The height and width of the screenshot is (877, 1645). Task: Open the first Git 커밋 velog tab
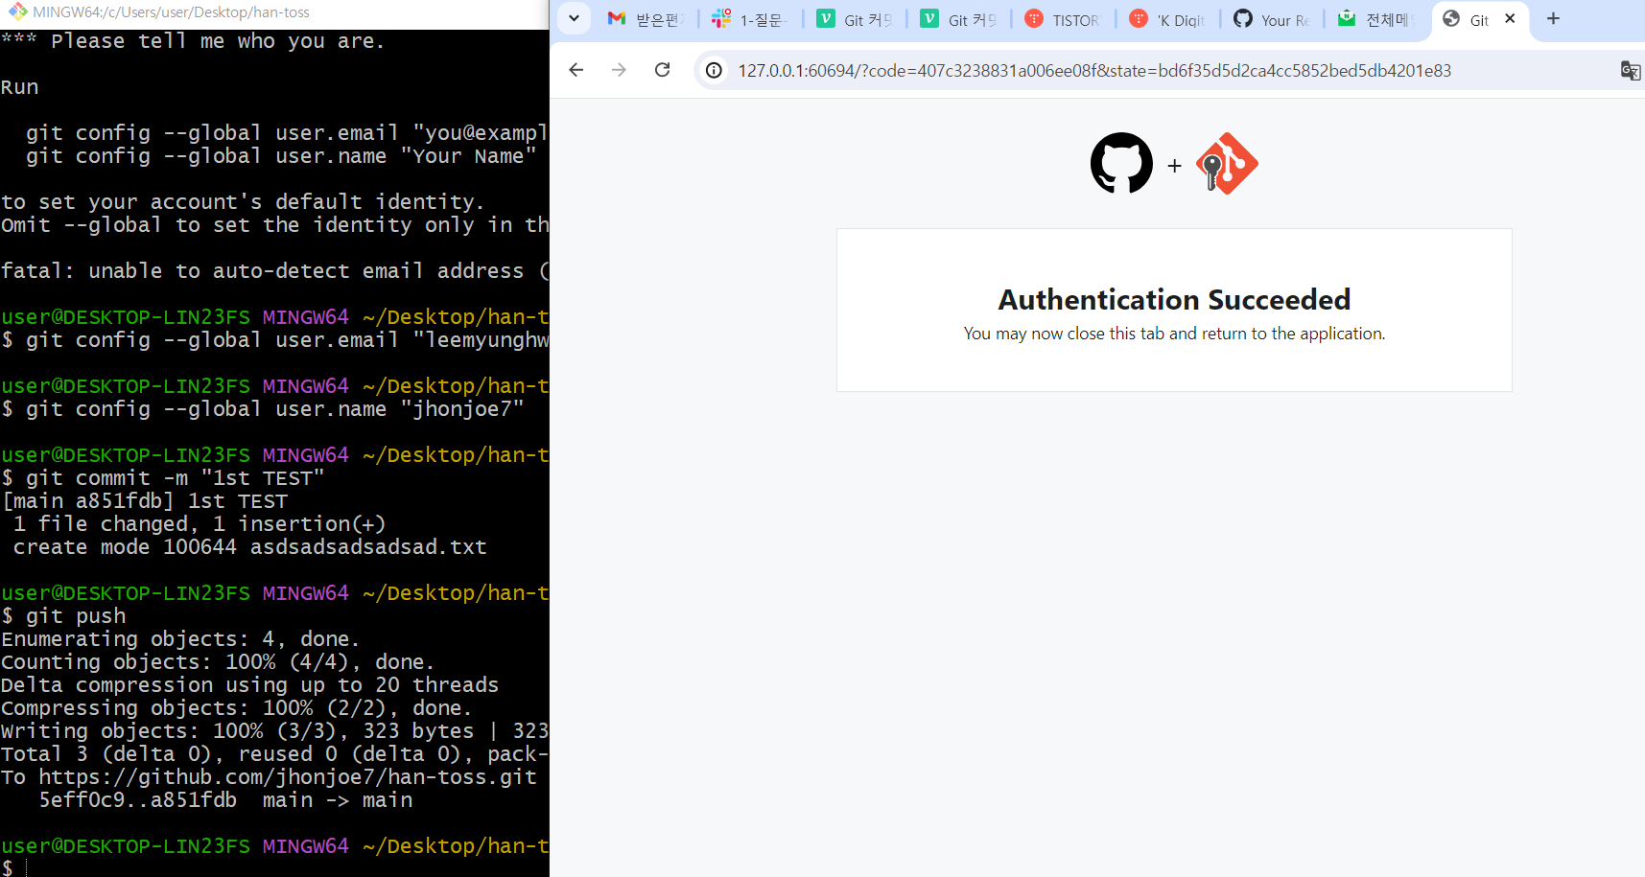[x=856, y=19]
